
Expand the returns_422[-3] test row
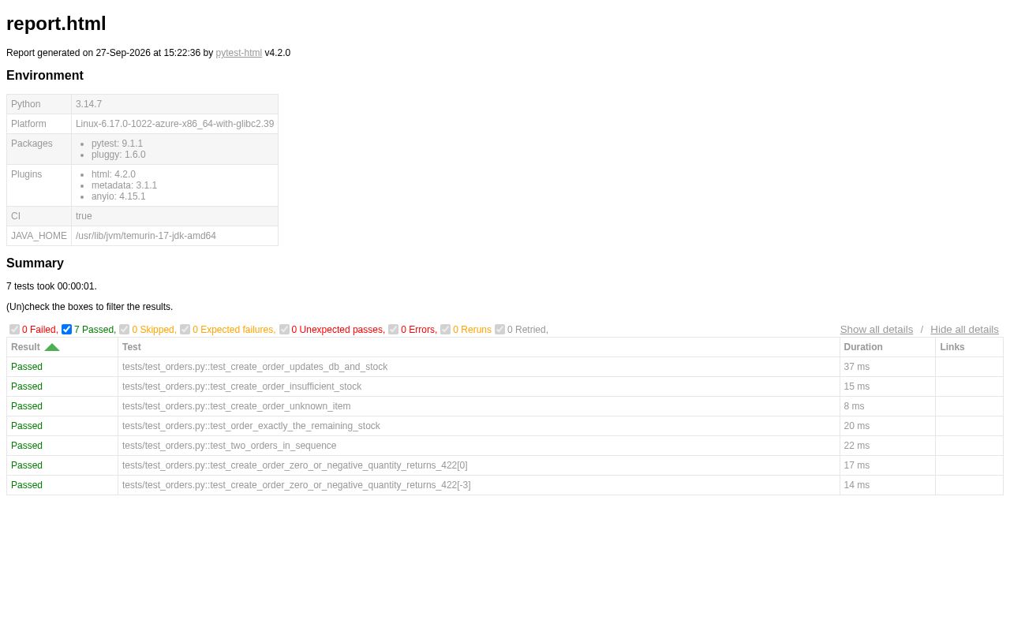coord(505,485)
